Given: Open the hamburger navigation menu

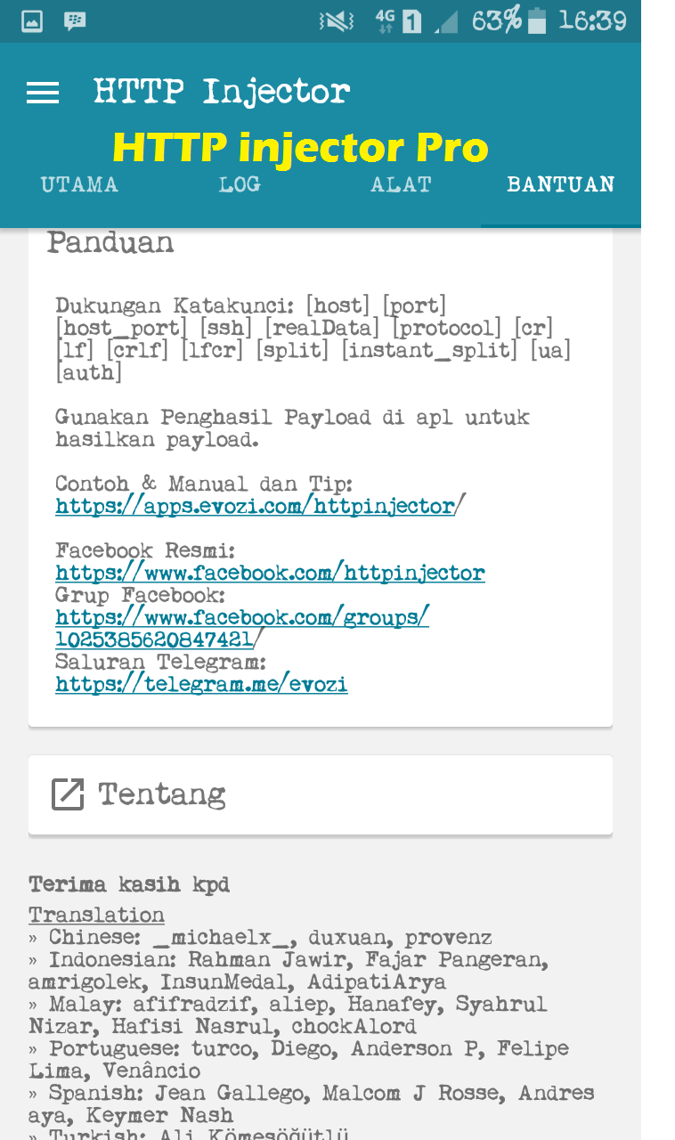Looking at the screenshot, I should point(43,93).
